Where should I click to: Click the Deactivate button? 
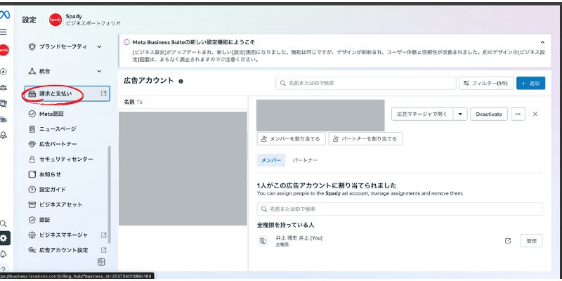click(489, 114)
